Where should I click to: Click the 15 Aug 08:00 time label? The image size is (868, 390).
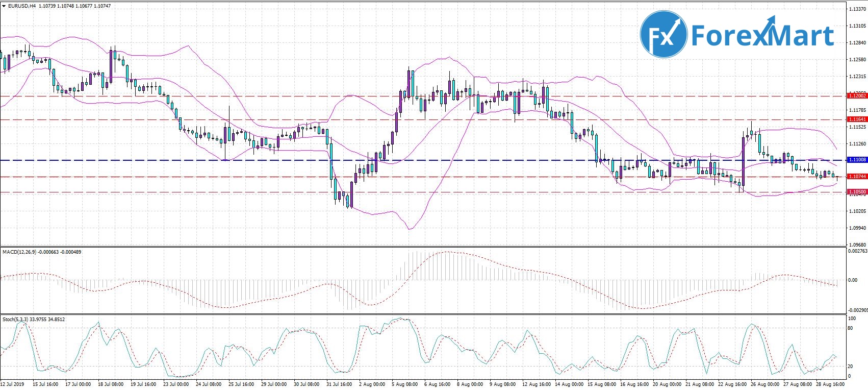click(x=601, y=384)
